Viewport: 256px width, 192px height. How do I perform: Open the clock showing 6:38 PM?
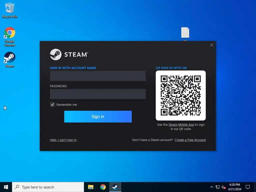pyautogui.click(x=234, y=187)
